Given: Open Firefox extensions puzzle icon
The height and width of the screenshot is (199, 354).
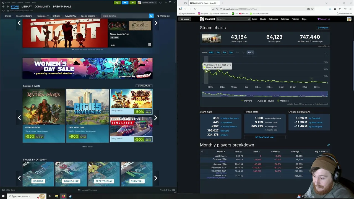Looking at the screenshot, I should [340, 9].
